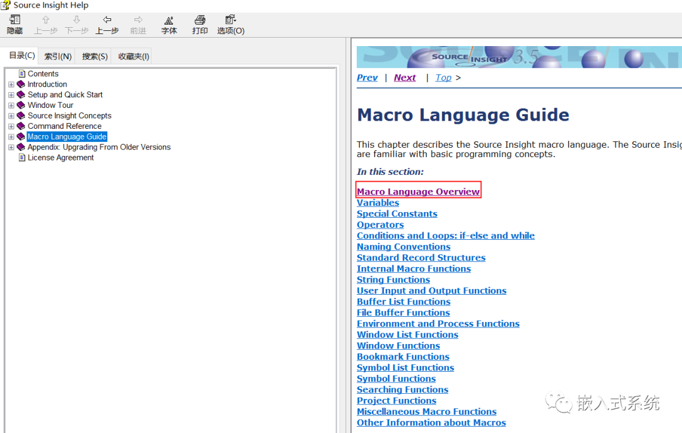Viewport: 682px width, 433px height.
Task: Click the Macro Language Guide book icon
Action: (21, 136)
